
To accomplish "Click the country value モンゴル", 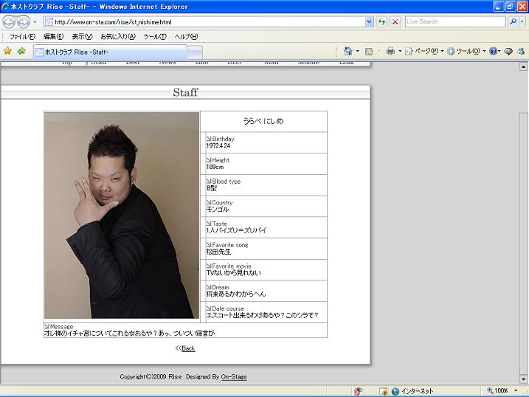I will (x=218, y=209).
